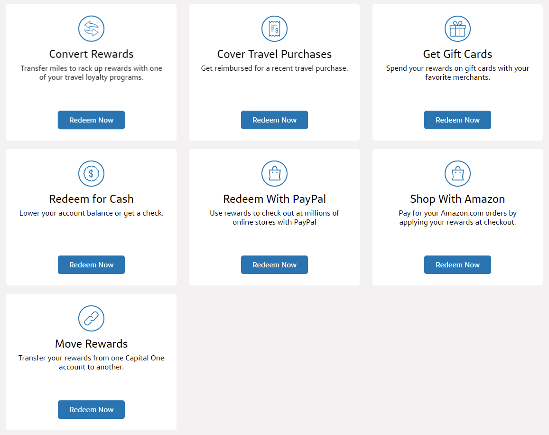Click the Redeem for Cash dollar icon
This screenshot has height=435, width=549.
click(x=92, y=173)
